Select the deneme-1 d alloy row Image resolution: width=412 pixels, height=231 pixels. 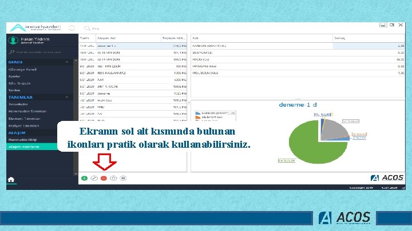pyautogui.click(x=133, y=46)
